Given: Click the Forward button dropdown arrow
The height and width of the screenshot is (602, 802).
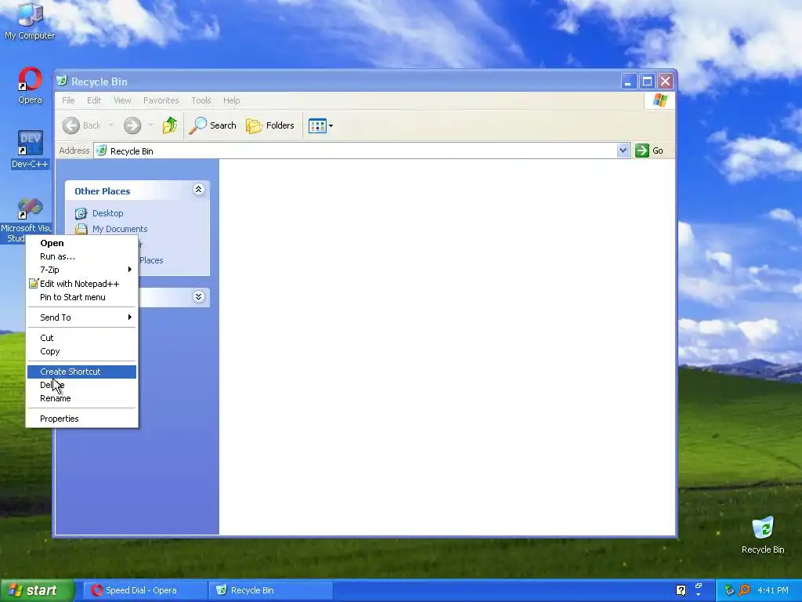Looking at the screenshot, I should (150, 125).
